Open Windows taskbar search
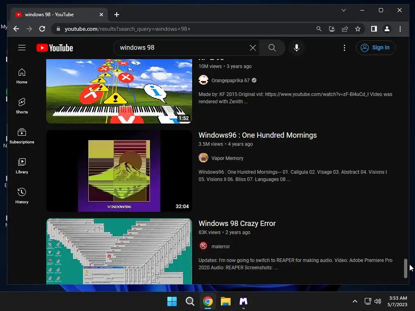Screen dimensions: 415x311 [190, 301]
